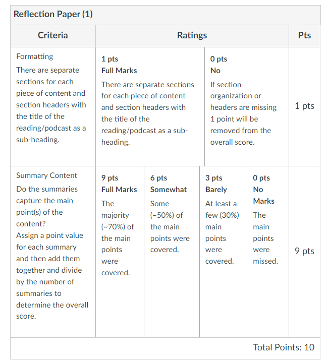Select the 1 pts Full Marks rating
The height and width of the screenshot is (364, 330).
click(150, 106)
